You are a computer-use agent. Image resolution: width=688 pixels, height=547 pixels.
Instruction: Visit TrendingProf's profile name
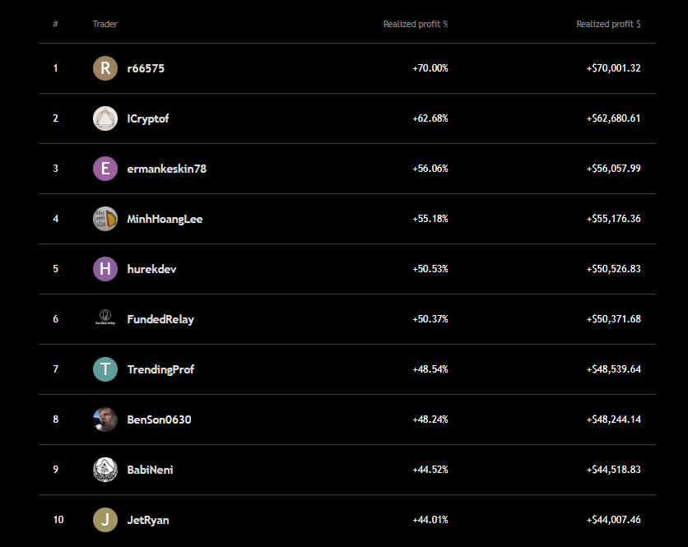160,369
